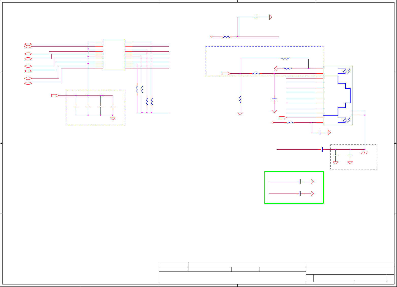Screen dimensions: 397x287
Task: Click the left-pointing red power arrow symbol
Action: pyautogui.click(x=276, y=69)
